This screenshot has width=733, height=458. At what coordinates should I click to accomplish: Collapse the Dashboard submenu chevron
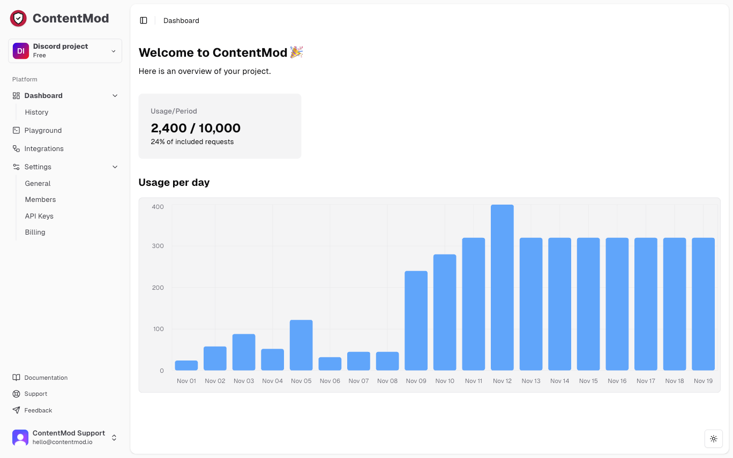(x=115, y=95)
